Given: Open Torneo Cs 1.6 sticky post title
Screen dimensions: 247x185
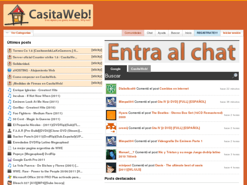Looking at the screenshot, I should tap(46, 51).
